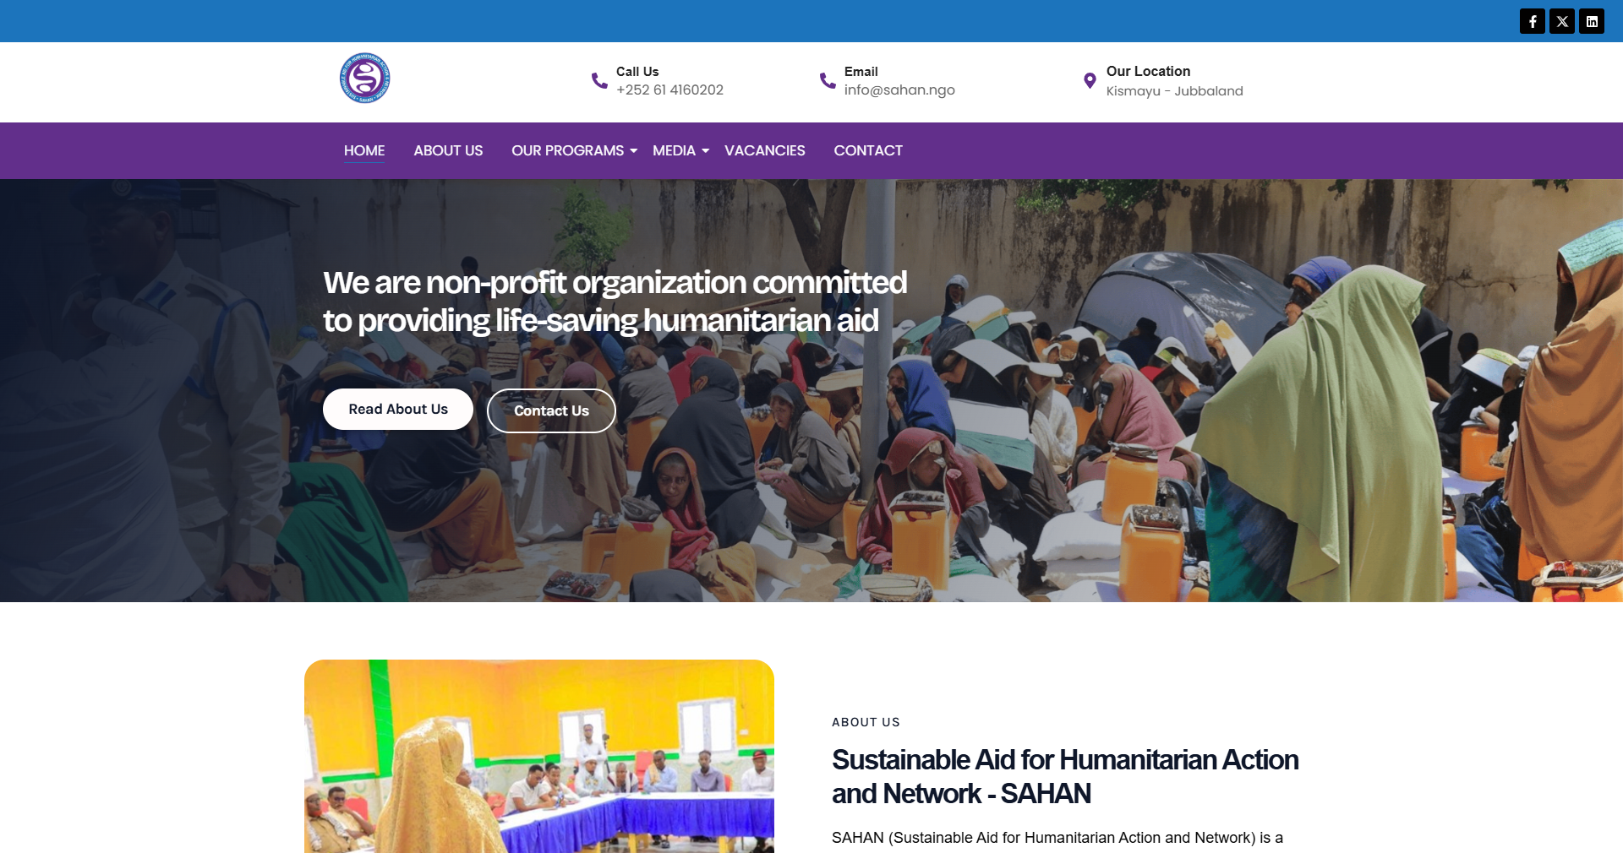Click the Sustainable Aid for Humanitarian Action heading

(1065, 776)
